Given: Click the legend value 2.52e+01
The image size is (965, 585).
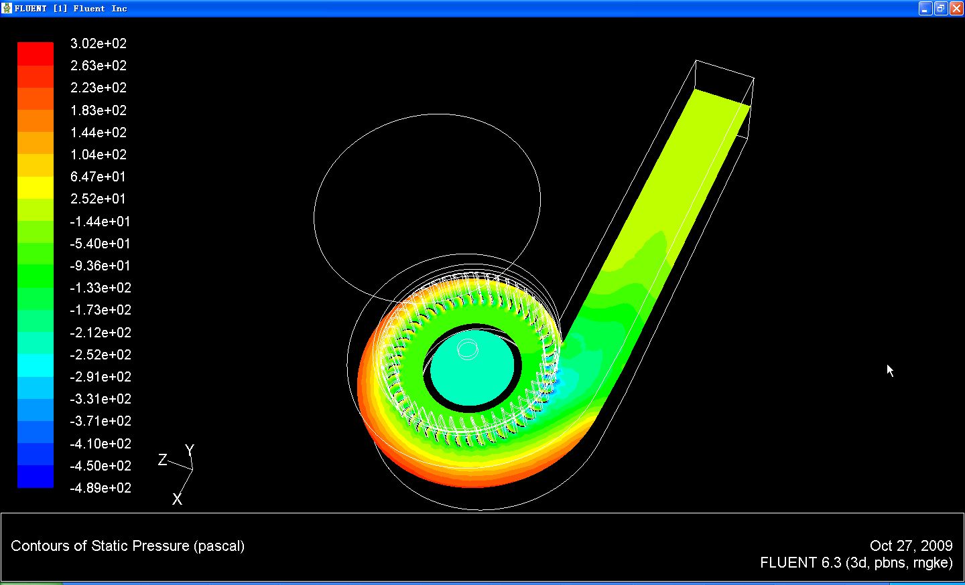Looking at the screenshot, I should [99, 199].
